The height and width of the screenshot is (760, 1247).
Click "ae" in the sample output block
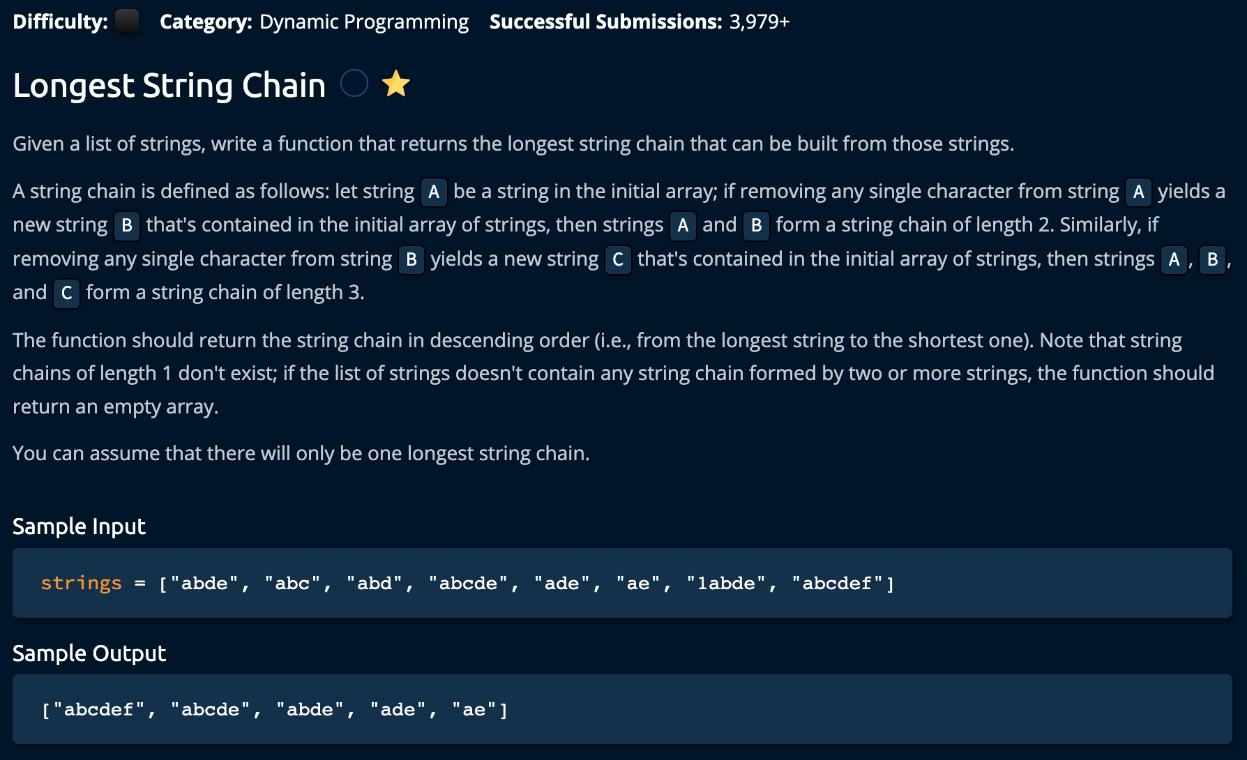pos(474,710)
